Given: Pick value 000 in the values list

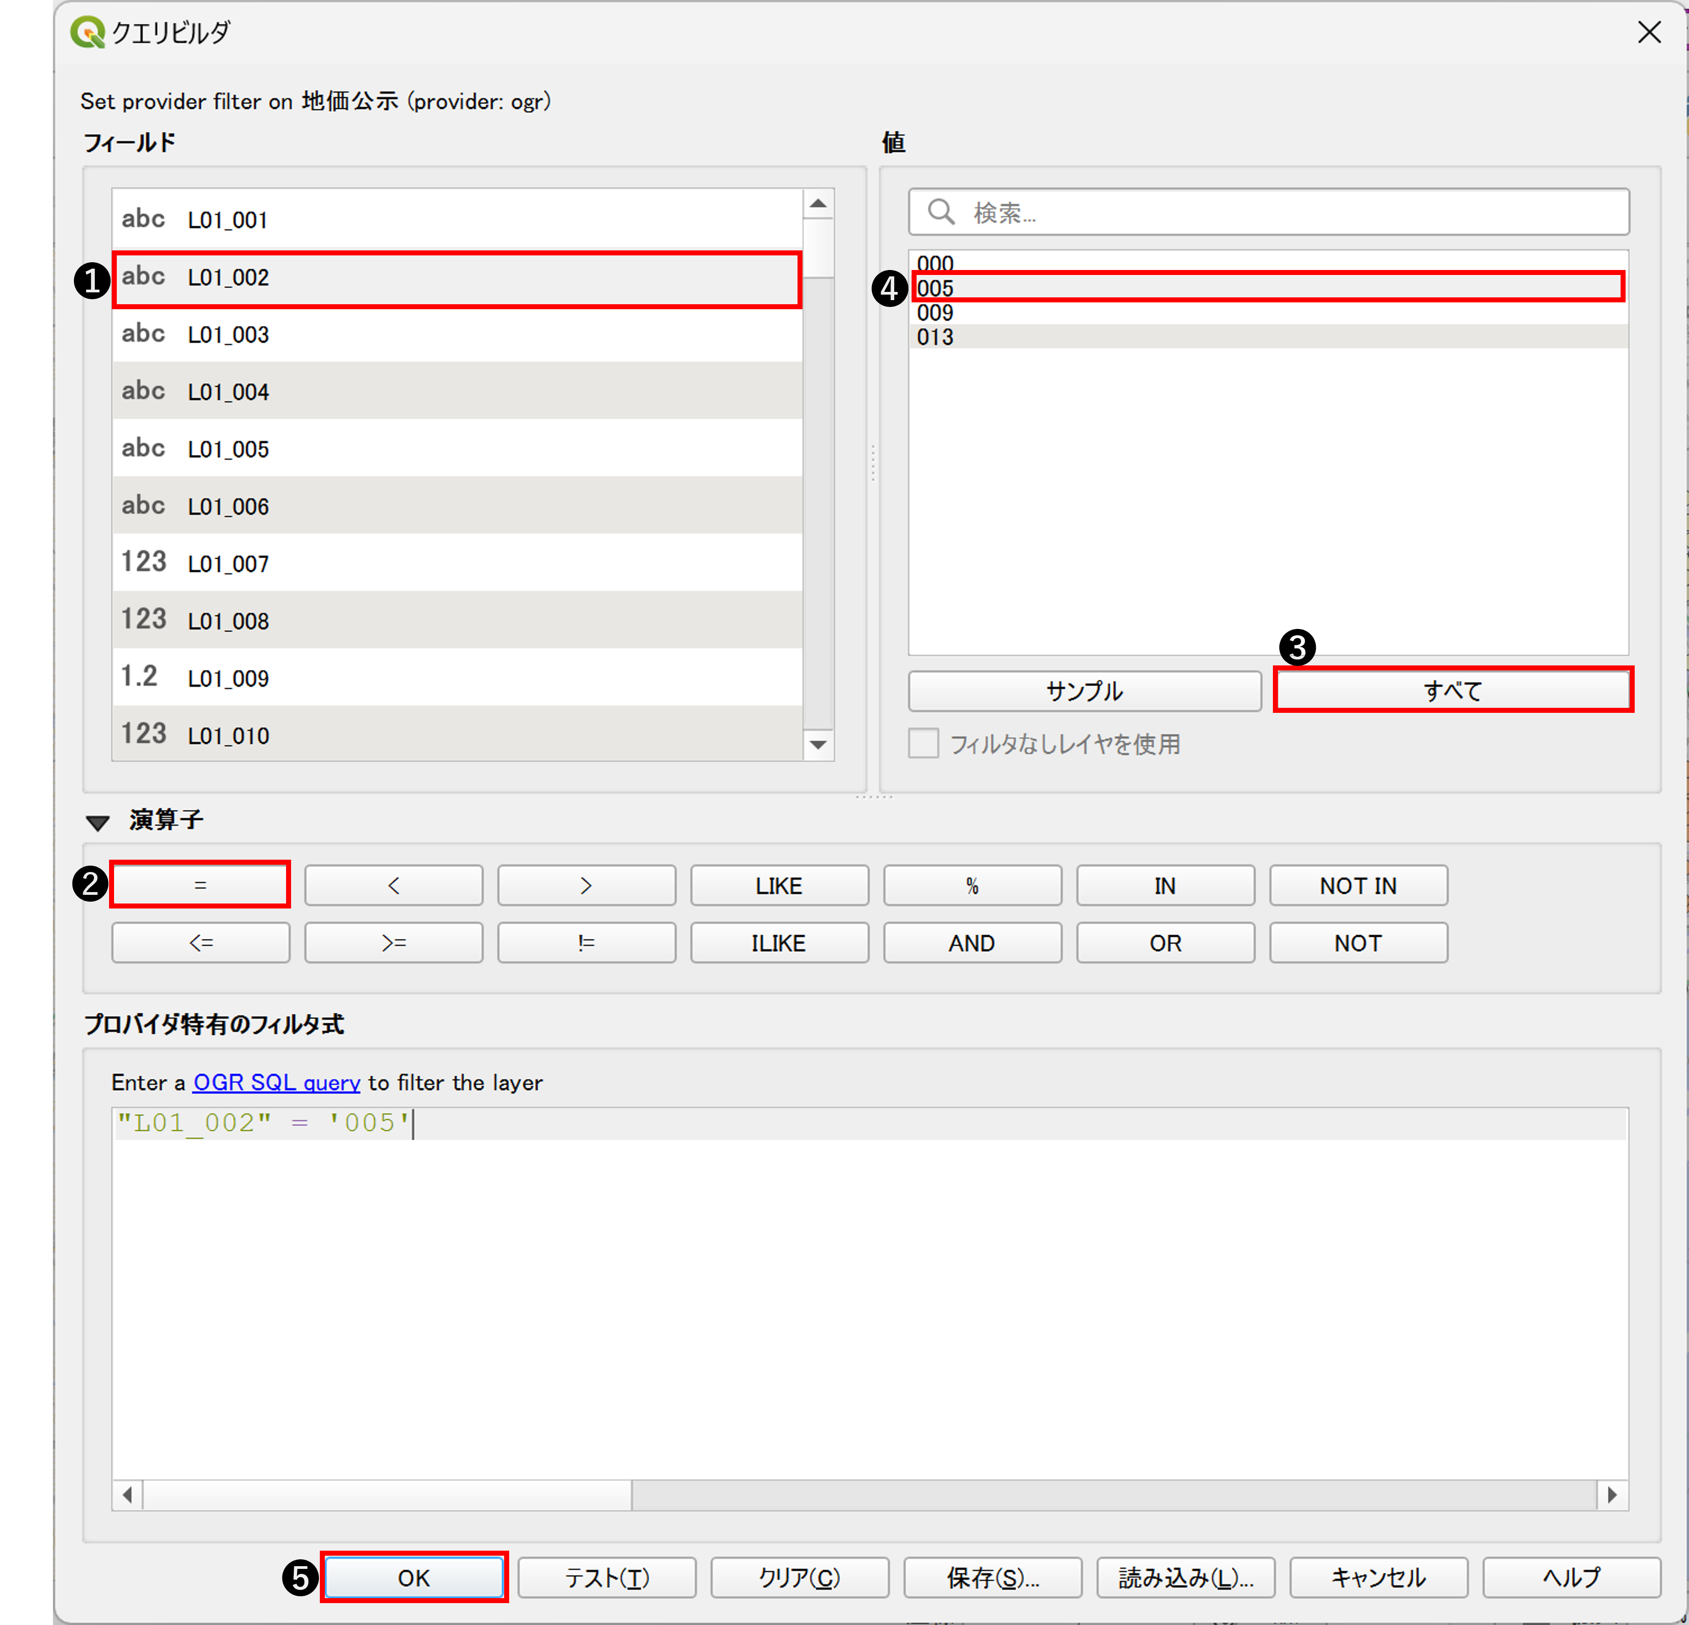Looking at the screenshot, I should [x=1268, y=263].
